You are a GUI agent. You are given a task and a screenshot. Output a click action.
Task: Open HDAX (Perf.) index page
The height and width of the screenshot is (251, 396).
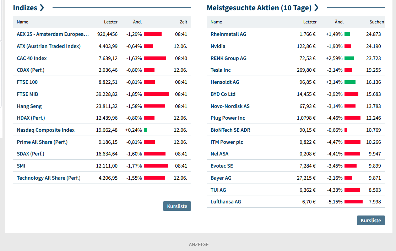[x=31, y=118]
